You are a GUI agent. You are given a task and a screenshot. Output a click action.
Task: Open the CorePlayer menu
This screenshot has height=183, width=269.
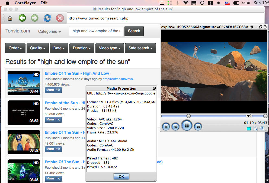pyautogui.click(x=25, y=3)
